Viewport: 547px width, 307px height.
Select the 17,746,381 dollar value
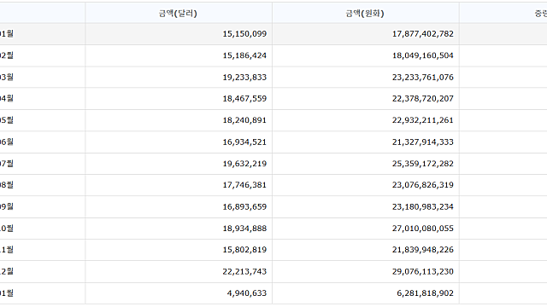pos(244,185)
